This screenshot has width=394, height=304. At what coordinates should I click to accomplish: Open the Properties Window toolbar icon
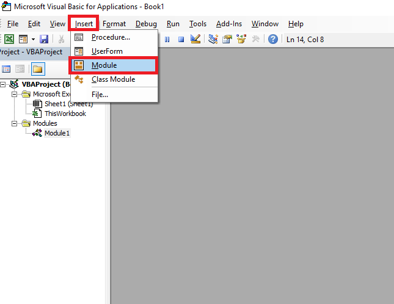227,39
